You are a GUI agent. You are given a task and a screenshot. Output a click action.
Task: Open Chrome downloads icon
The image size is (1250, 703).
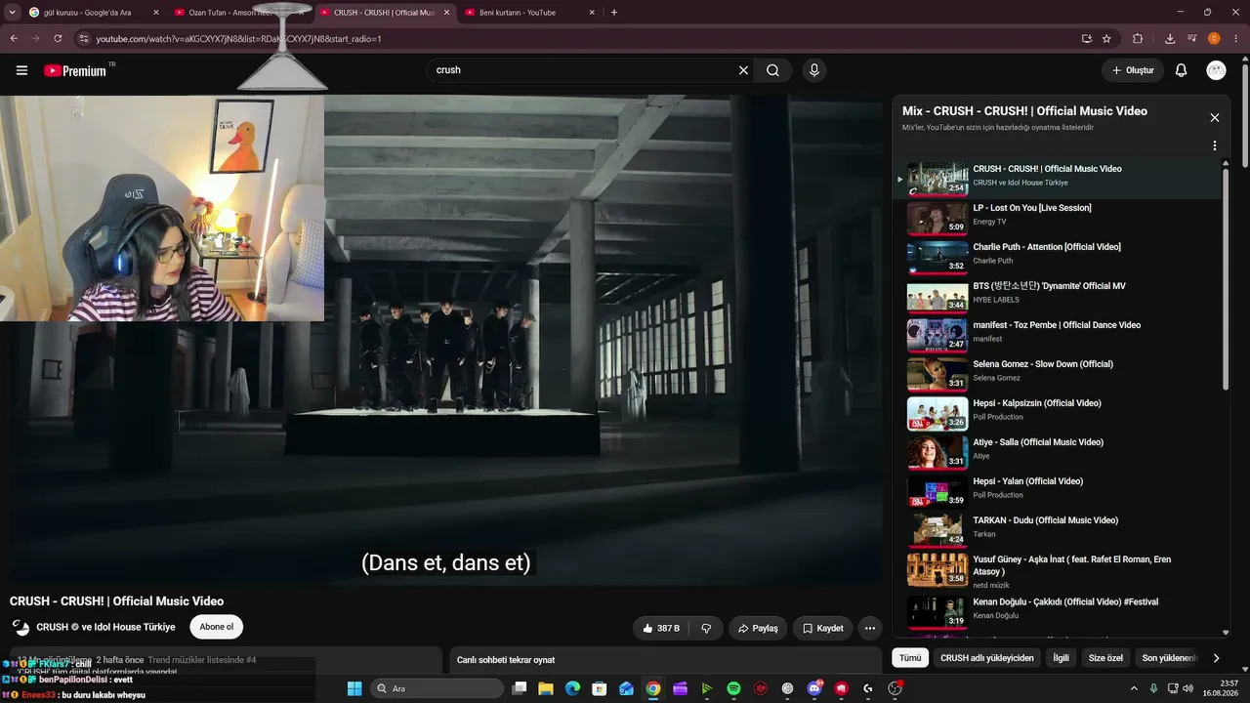(x=1170, y=39)
